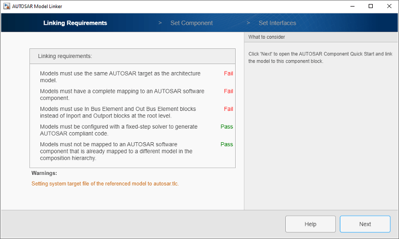399x239 pixels.
Task: Select the Set Interfaces step
Action: [277, 23]
